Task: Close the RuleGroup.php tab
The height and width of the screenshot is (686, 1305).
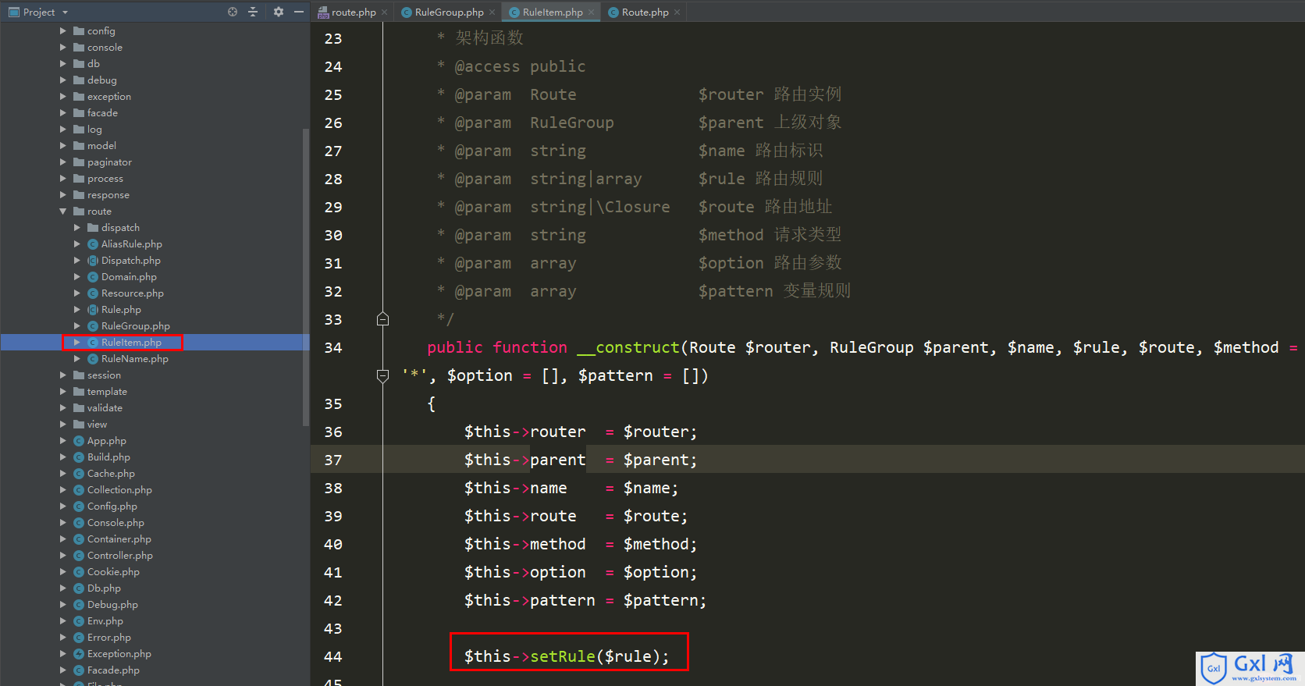Action: 492,12
